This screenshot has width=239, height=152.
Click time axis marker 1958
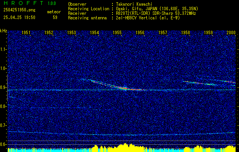(x=185, y=32)
